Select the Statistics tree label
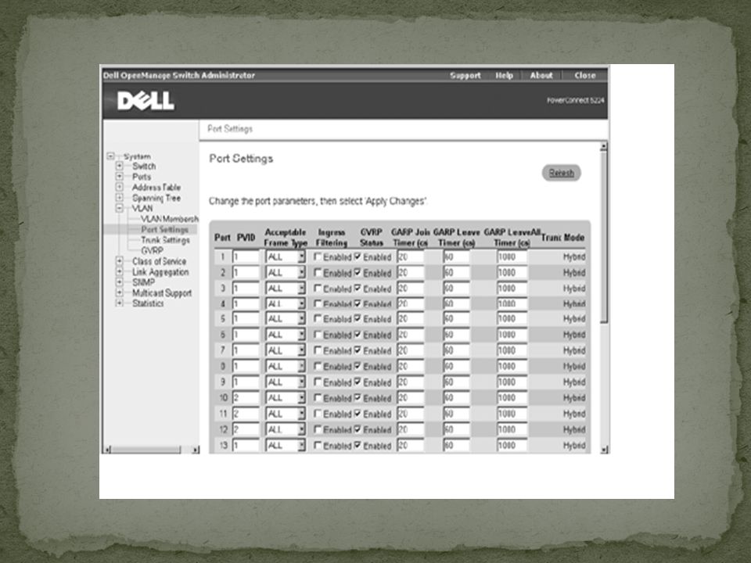This screenshot has height=563, width=751. coord(148,303)
